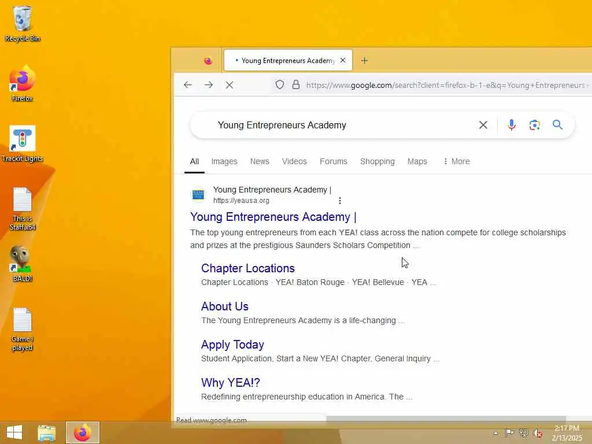Click the muted volume tray icon
The width and height of the screenshot is (592, 444).
[538, 433]
